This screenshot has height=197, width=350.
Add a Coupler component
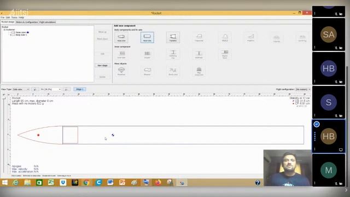coord(147,54)
